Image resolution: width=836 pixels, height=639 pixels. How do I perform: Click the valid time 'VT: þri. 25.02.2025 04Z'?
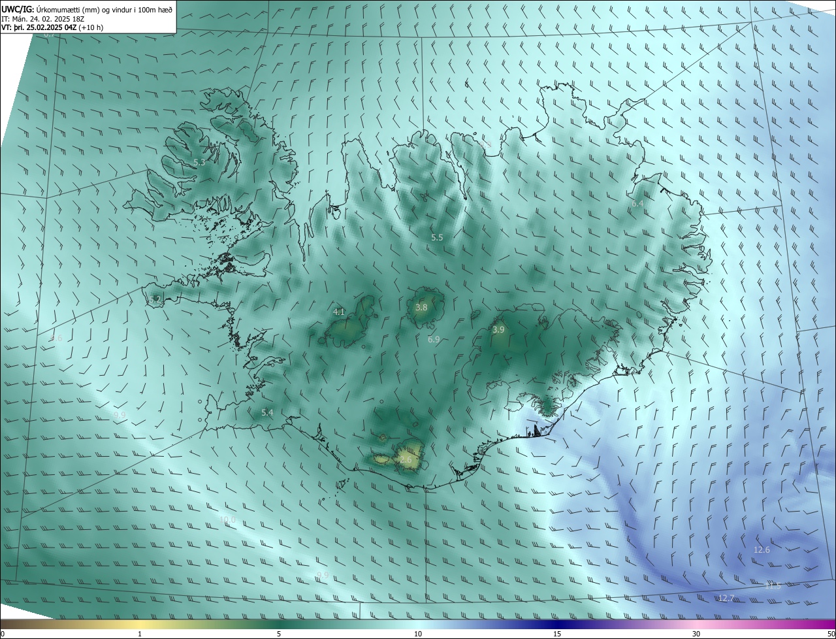tap(40, 27)
